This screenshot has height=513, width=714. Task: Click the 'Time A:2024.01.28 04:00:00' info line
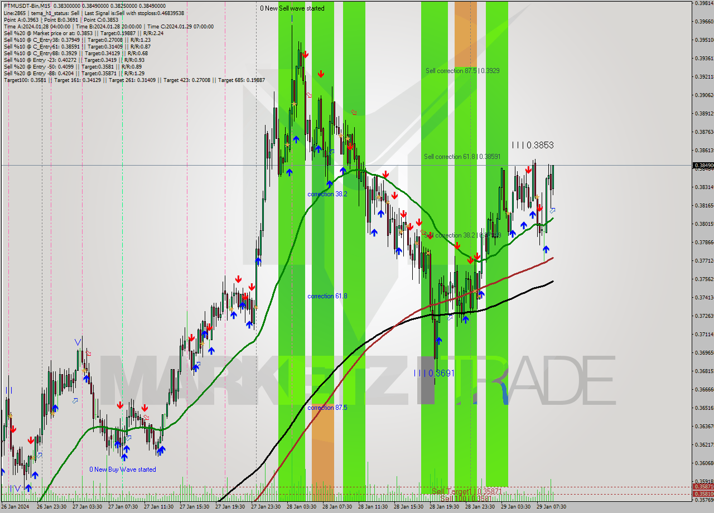tap(108, 26)
